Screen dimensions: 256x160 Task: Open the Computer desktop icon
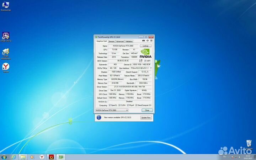click(6, 6)
